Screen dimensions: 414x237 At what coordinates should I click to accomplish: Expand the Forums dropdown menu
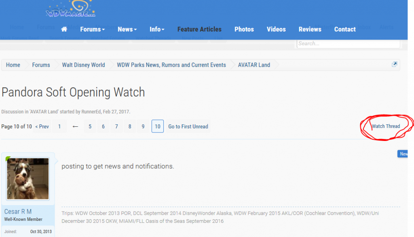[x=92, y=29]
